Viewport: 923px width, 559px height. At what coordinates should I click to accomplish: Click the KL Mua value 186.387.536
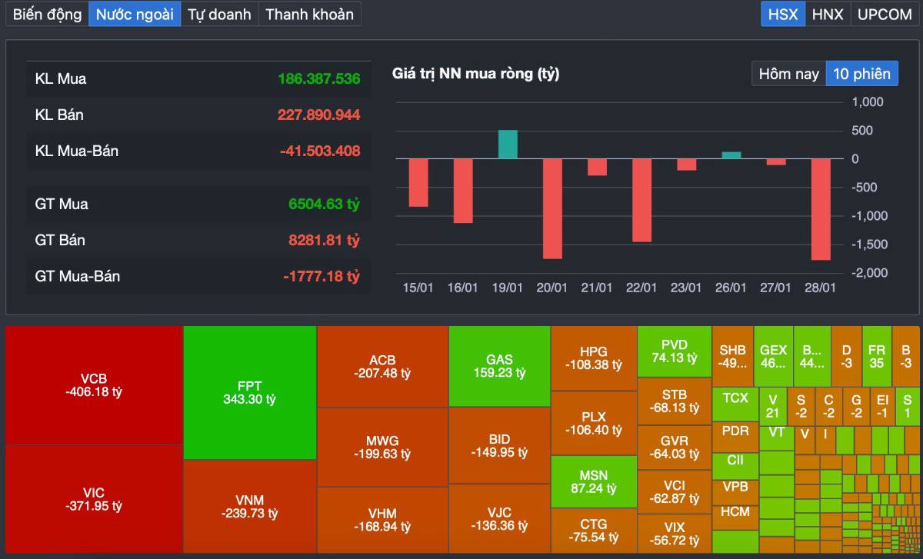(x=318, y=78)
